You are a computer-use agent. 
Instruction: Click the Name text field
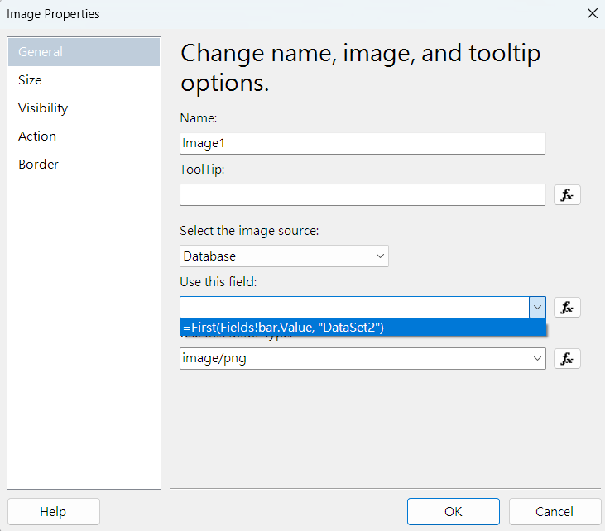coord(362,143)
